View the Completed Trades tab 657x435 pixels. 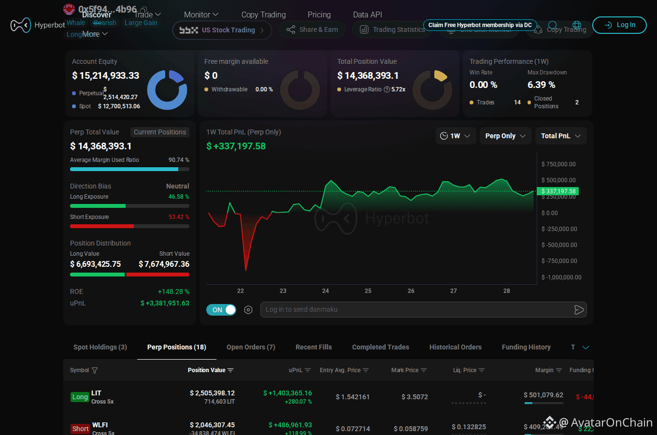click(x=381, y=347)
